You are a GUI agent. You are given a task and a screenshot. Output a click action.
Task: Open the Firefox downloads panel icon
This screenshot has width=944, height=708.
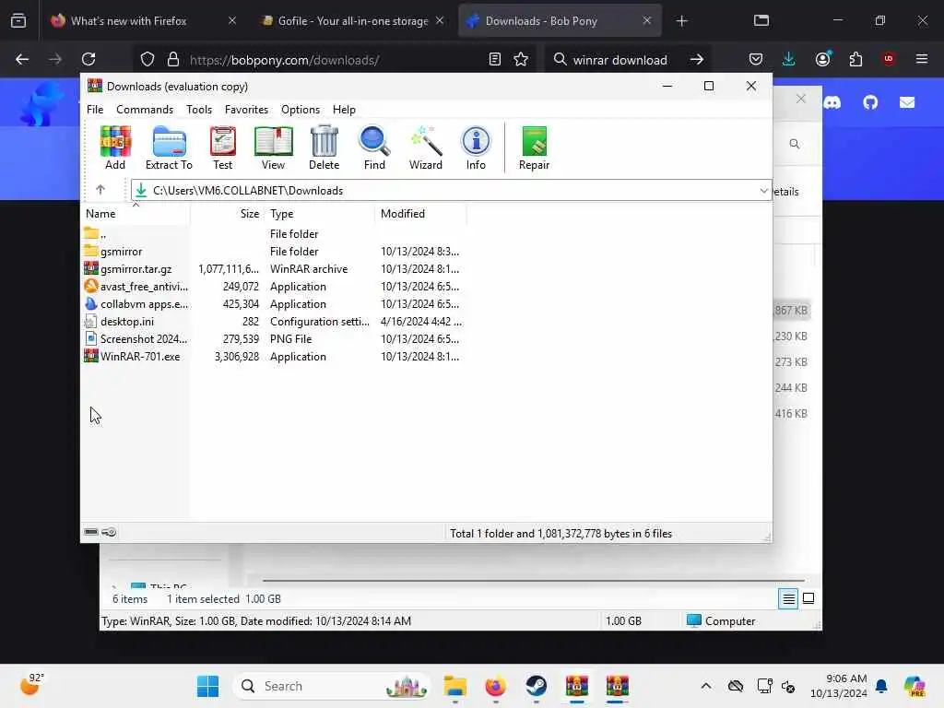(x=789, y=59)
